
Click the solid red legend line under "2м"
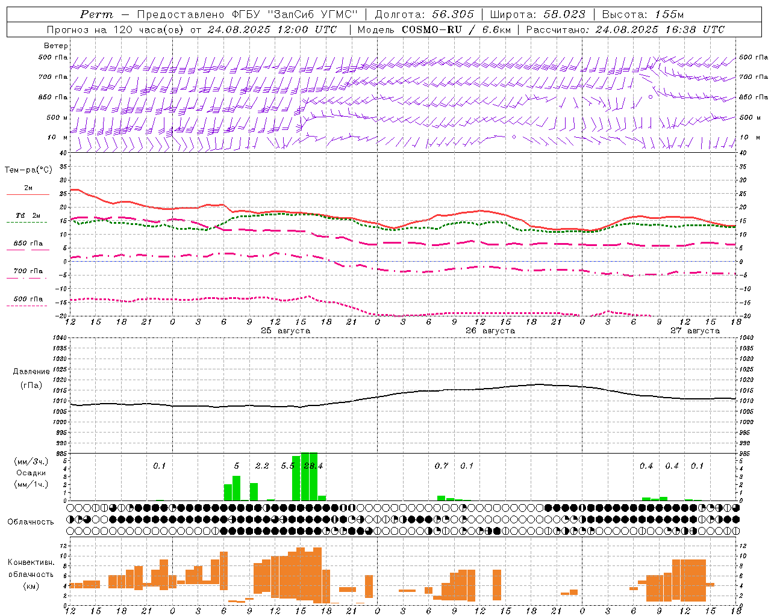click(x=28, y=195)
